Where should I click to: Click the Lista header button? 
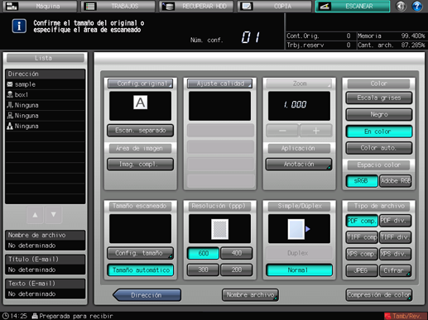coord(46,58)
